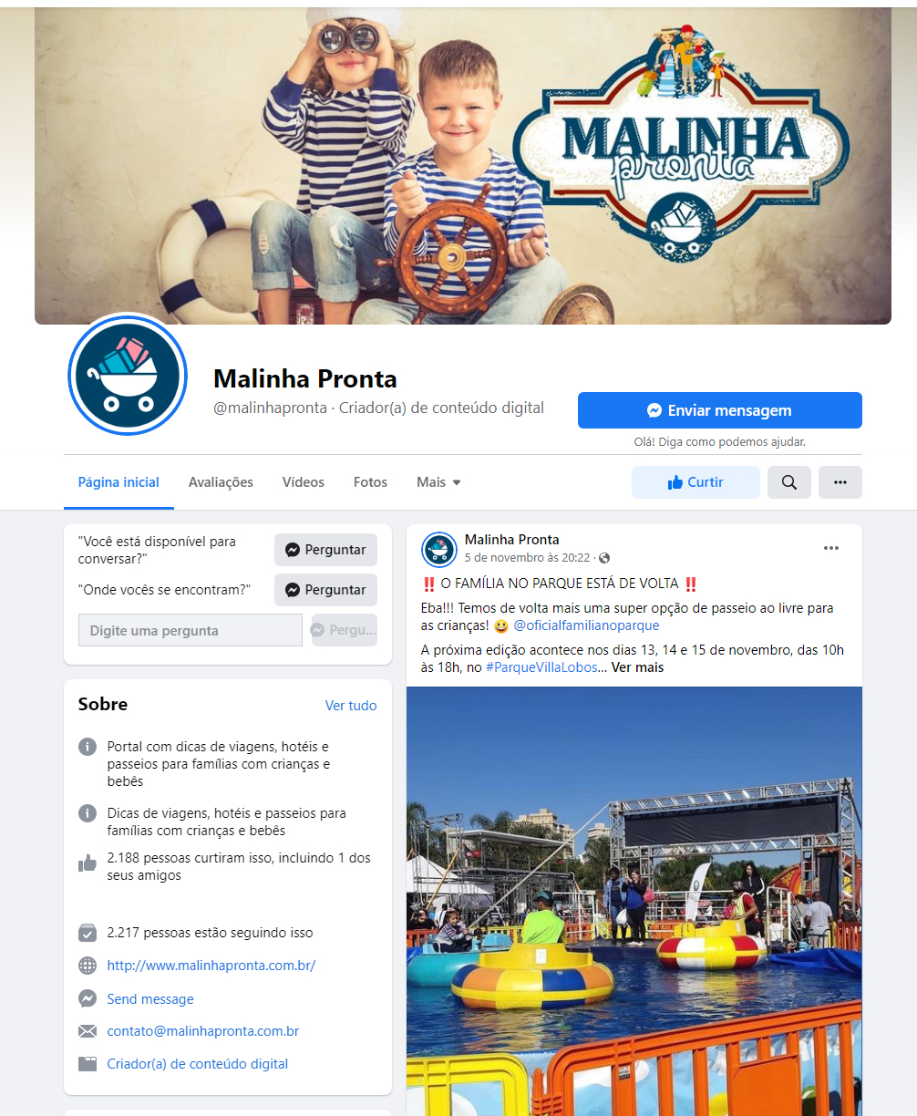The width and height of the screenshot is (917, 1116).
Task: Click the Malinha Pronta profile picture
Action: [x=128, y=376]
